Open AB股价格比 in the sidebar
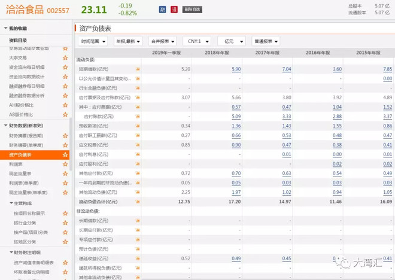This screenshot has width=395, height=280. 21,114
